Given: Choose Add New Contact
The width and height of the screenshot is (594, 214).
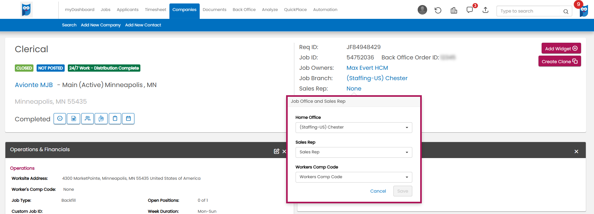Looking at the screenshot, I should 143,25.
